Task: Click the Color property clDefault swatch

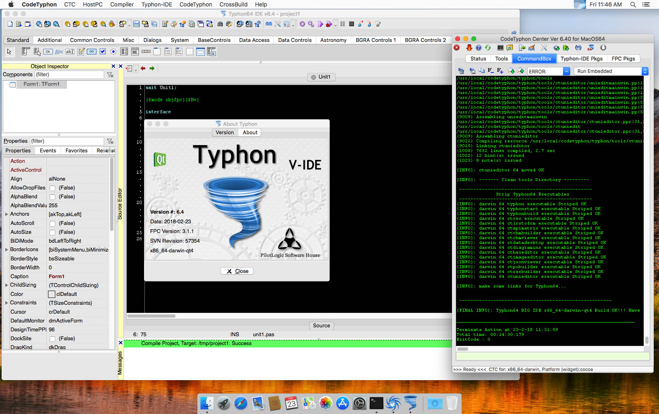Action: tap(52, 294)
